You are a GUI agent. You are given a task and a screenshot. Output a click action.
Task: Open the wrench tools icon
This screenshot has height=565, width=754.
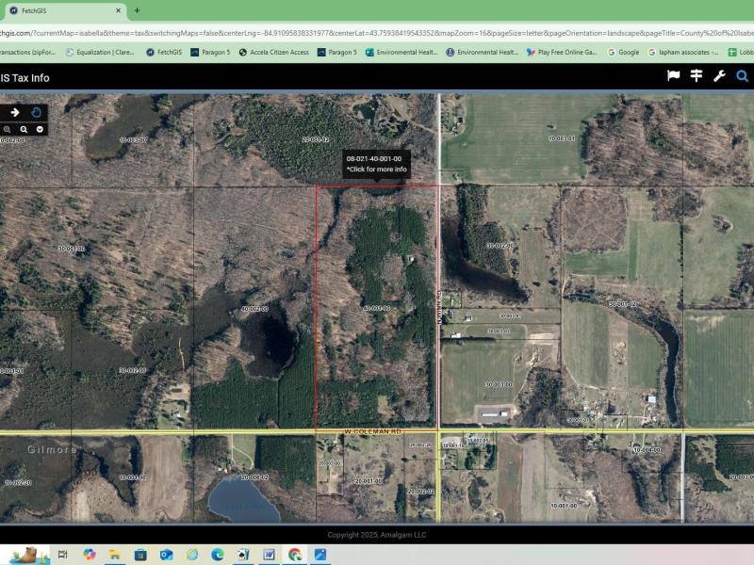tap(719, 75)
